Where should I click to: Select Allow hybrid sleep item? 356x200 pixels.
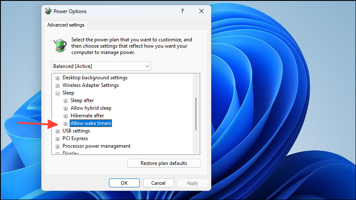(91, 108)
